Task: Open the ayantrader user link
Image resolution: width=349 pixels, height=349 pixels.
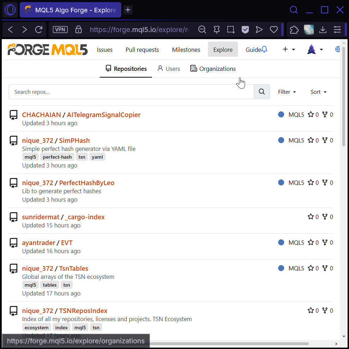Action: (38, 243)
